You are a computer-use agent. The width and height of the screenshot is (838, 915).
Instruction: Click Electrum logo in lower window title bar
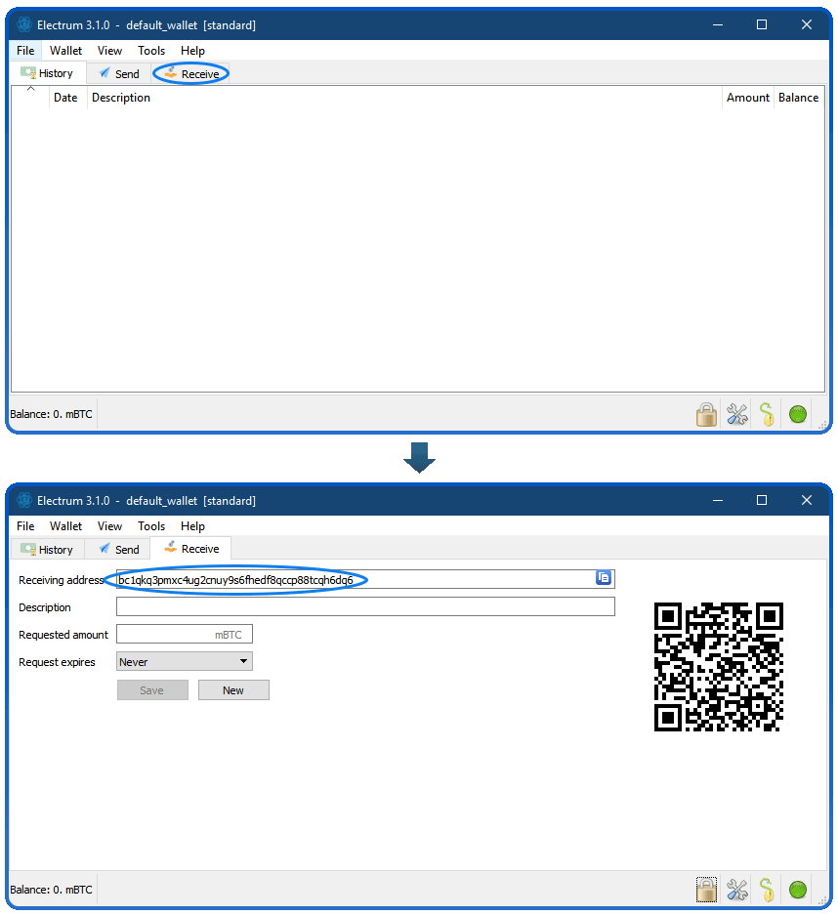(23, 500)
